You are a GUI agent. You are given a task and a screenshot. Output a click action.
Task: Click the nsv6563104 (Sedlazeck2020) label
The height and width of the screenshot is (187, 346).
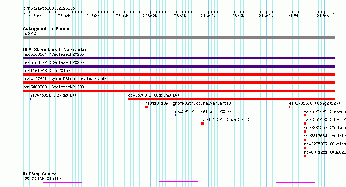point(54,54)
